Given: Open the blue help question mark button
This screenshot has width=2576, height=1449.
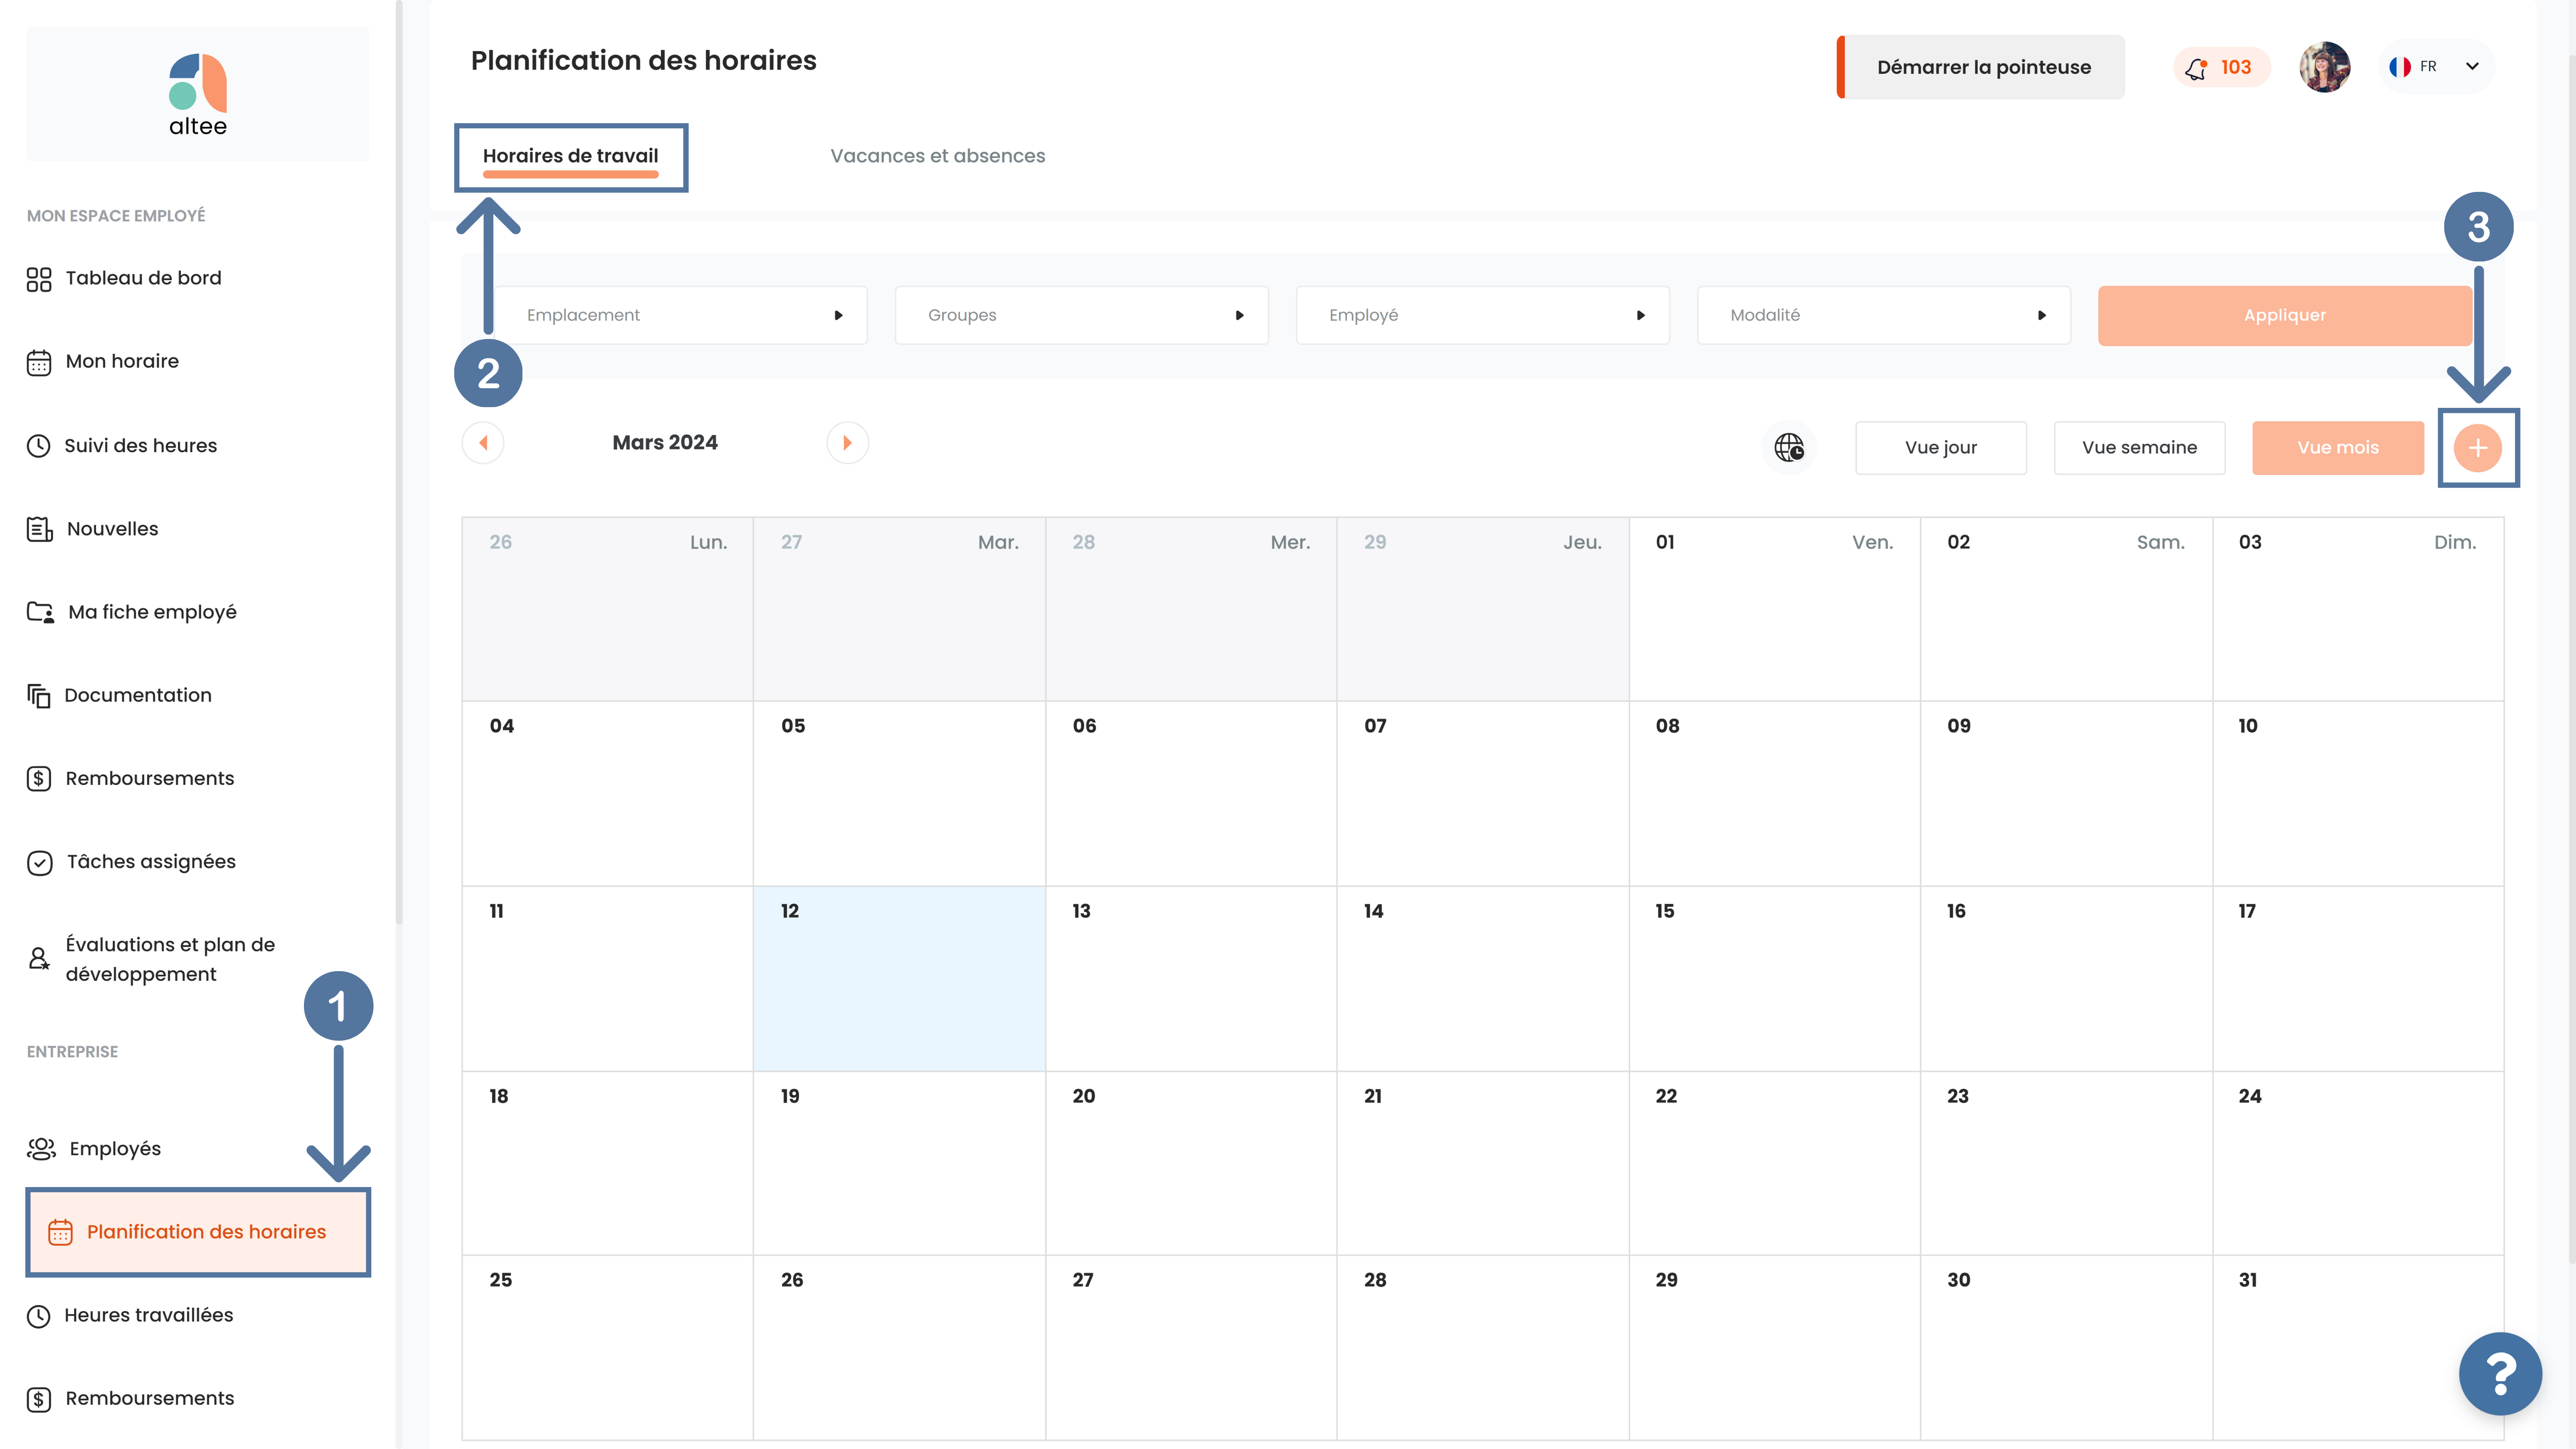Looking at the screenshot, I should (2500, 1373).
